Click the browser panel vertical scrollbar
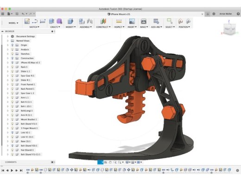This screenshot has height=181, width=241. pos(2,95)
